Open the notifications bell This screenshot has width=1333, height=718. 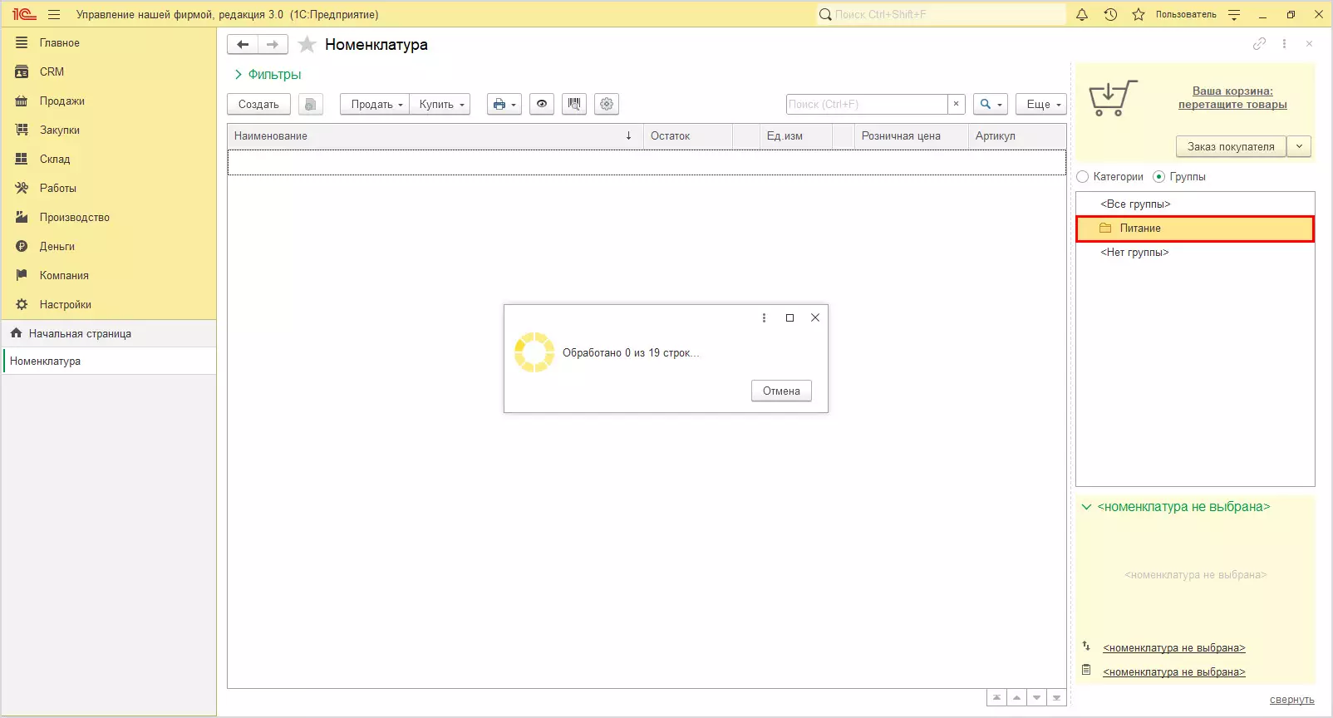1082,14
